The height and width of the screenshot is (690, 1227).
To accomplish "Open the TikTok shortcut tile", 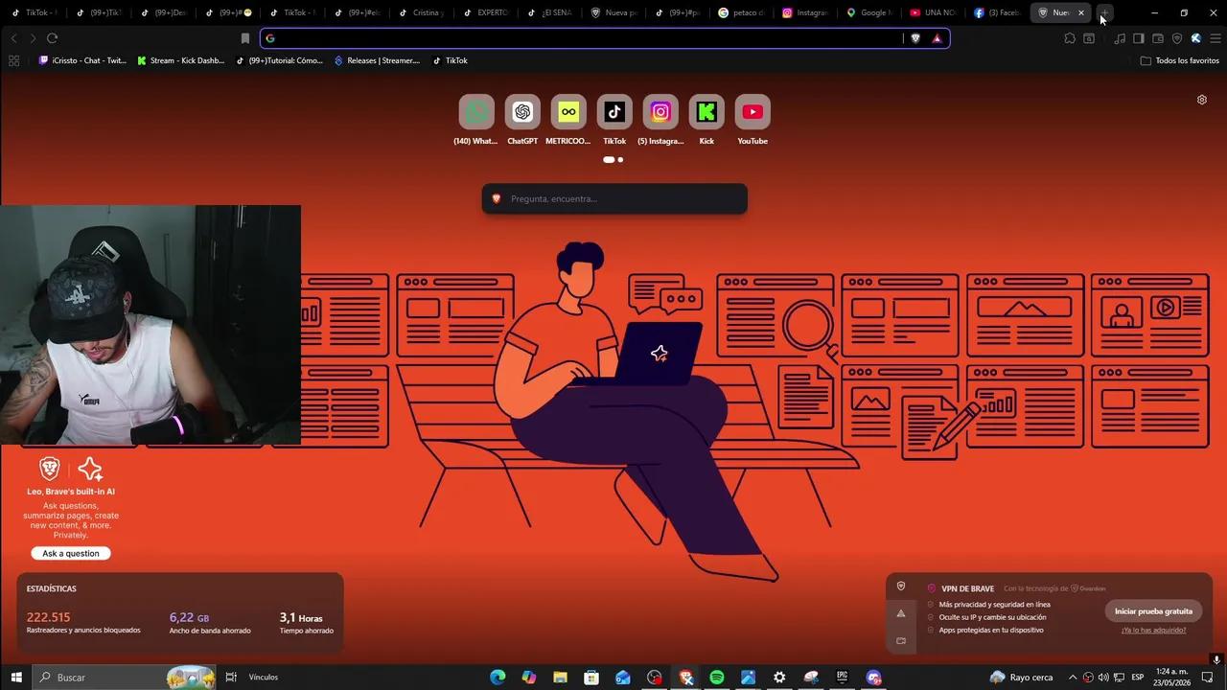I will (x=614, y=112).
